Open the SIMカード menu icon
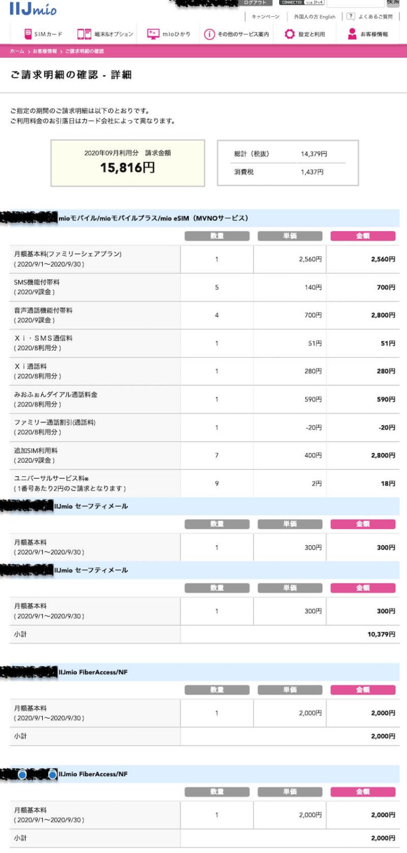 (x=28, y=34)
